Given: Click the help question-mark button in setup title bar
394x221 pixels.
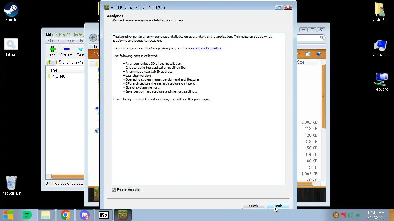Looking at the screenshot, I should coord(279,7).
